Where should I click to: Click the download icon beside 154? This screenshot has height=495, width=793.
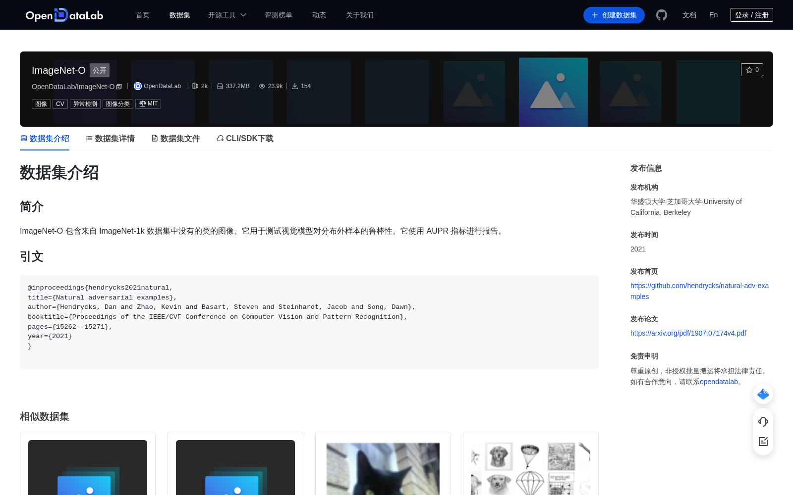tap(295, 86)
